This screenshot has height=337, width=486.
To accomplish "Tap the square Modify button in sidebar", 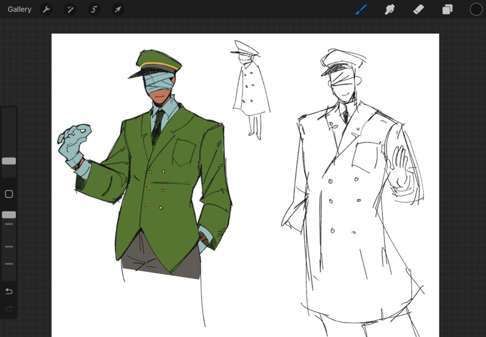I will tap(9, 194).
